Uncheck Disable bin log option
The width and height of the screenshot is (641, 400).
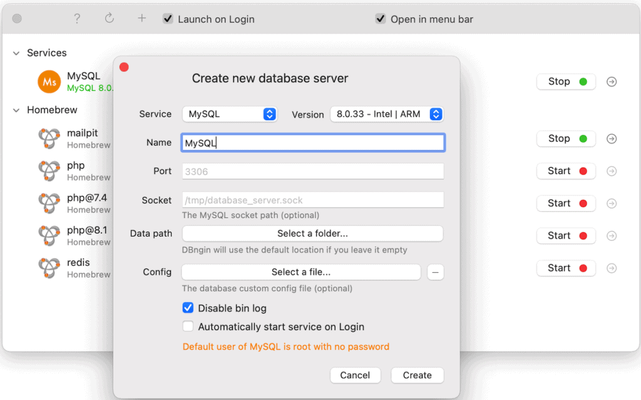tap(188, 308)
